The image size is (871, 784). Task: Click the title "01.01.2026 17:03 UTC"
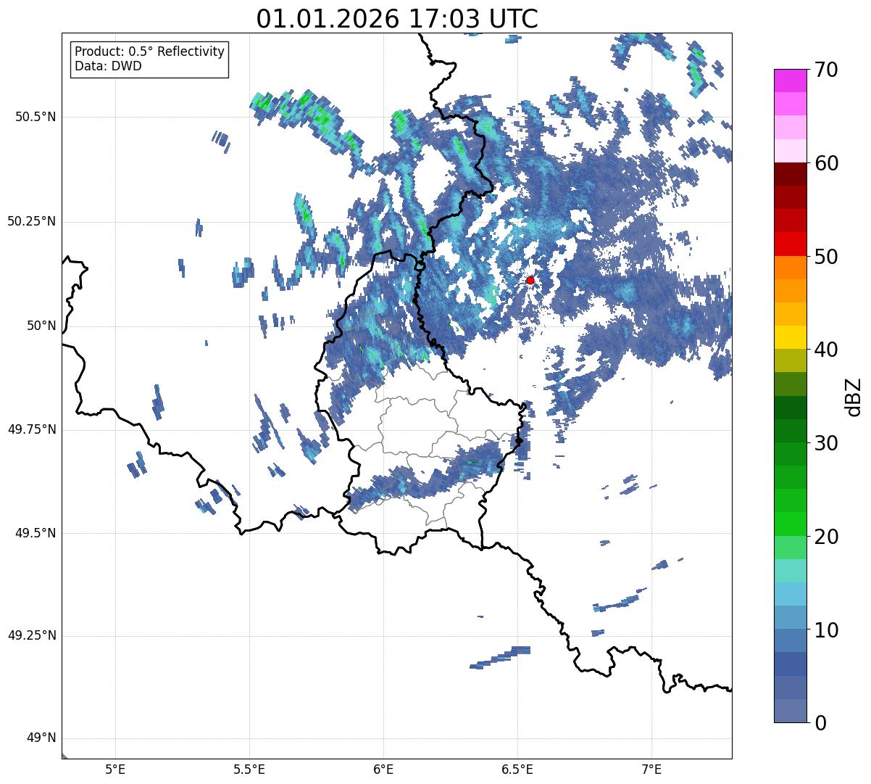397,19
